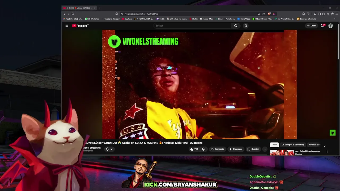Image resolution: width=340 pixels, height=191 pixels.
Task: Save video with Guardar button
Action: click(x=253, y=149)
